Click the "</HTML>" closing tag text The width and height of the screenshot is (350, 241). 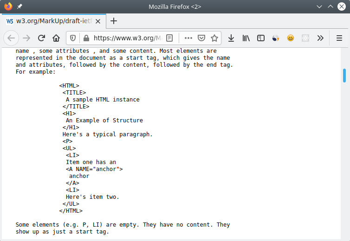pyautogui.click(x=71, y=211)
